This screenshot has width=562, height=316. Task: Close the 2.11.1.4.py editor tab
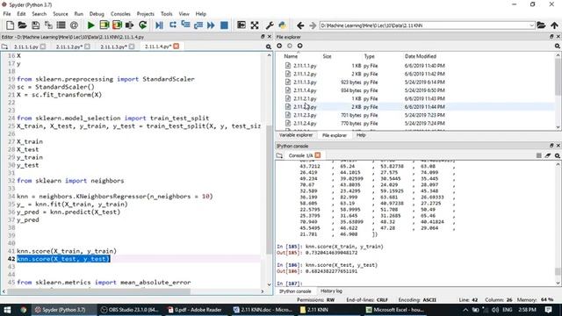176,47
